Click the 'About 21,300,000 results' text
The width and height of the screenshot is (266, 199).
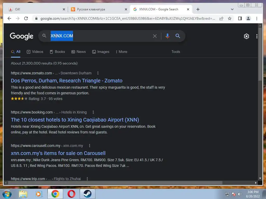(44, 63)
